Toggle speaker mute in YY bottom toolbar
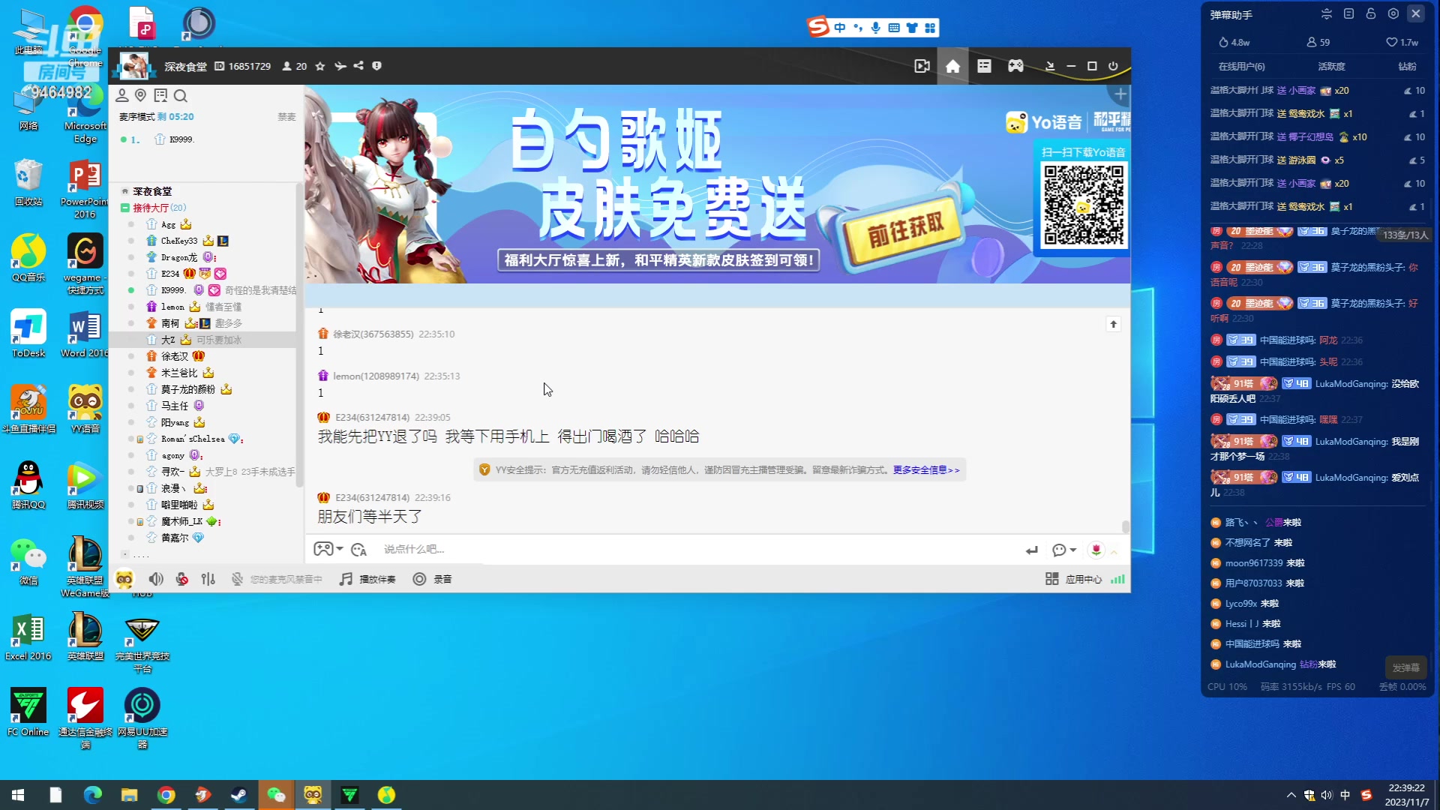This screenshot has width=1440, height=810. (x=156, y=579)
